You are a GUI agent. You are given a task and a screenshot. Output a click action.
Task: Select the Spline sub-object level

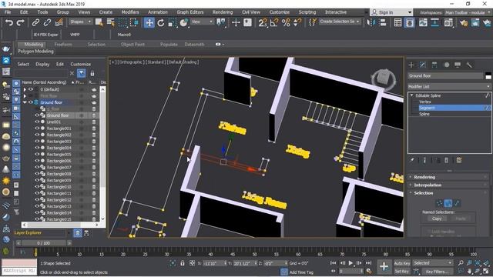(x=424, y=114)
